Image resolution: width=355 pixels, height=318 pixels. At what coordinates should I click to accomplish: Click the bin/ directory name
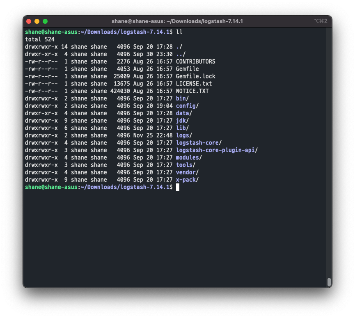[183, 98]
